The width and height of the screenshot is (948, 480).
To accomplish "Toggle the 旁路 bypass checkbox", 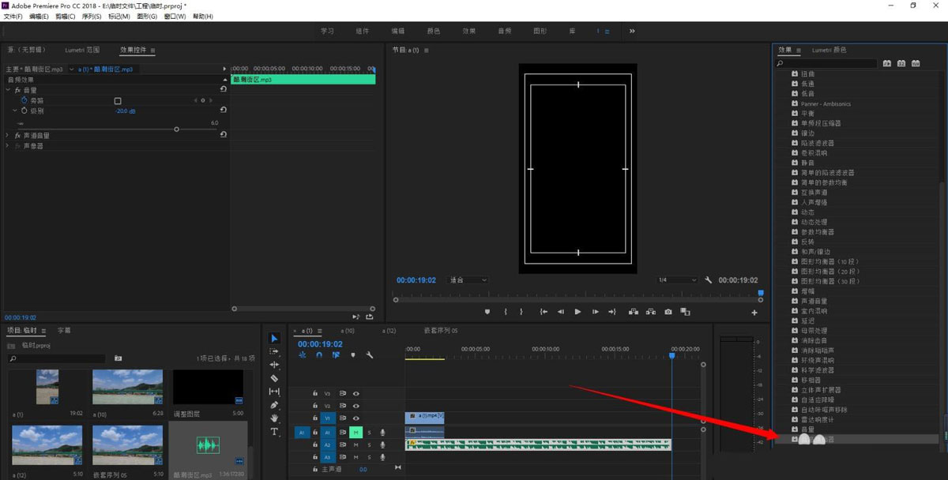I will (x=118, y=101).
